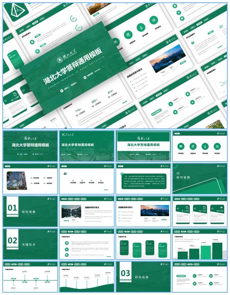Select the slide with four staggered green cards
The width and height of the screenshot is (230, 295).
coord(143,244)
